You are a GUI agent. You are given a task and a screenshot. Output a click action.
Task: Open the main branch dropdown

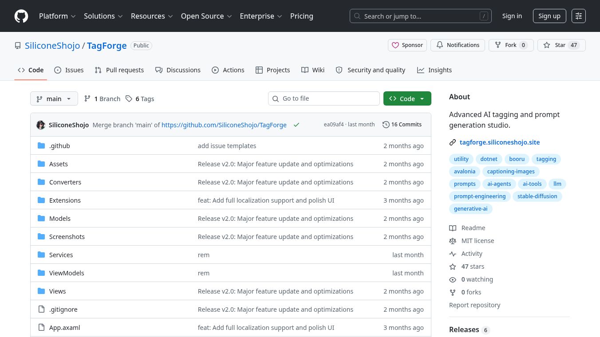point(54,99)
